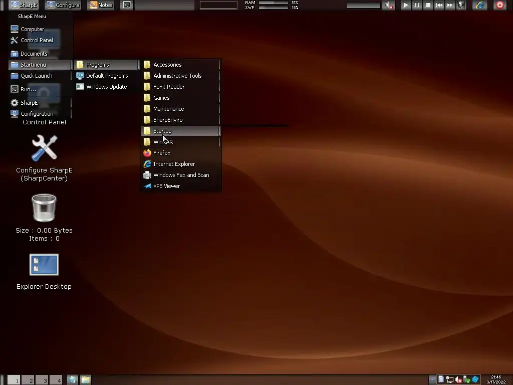
Task: Skip to previous track
Action: point(439,5)
